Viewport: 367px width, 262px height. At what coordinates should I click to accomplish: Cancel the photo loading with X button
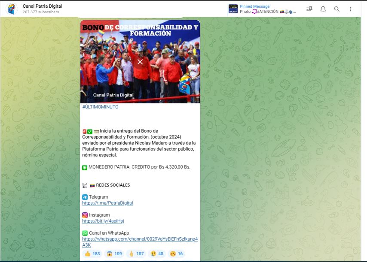click(x=140, y=62)
